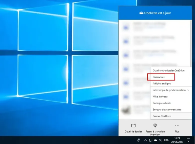
Task: Choose Fermer OneDrive
Action: (x=171, y=116)
